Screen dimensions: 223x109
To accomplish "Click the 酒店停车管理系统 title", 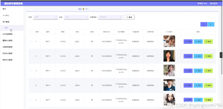I will 13,4.
